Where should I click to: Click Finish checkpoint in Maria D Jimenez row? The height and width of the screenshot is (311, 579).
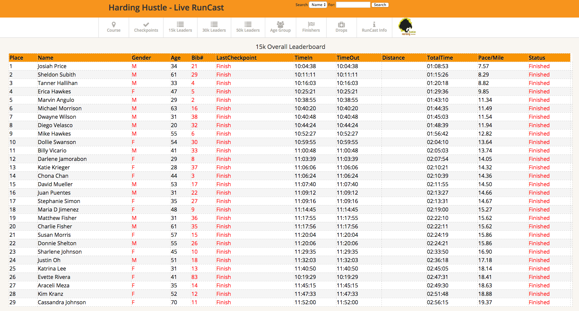224,209
